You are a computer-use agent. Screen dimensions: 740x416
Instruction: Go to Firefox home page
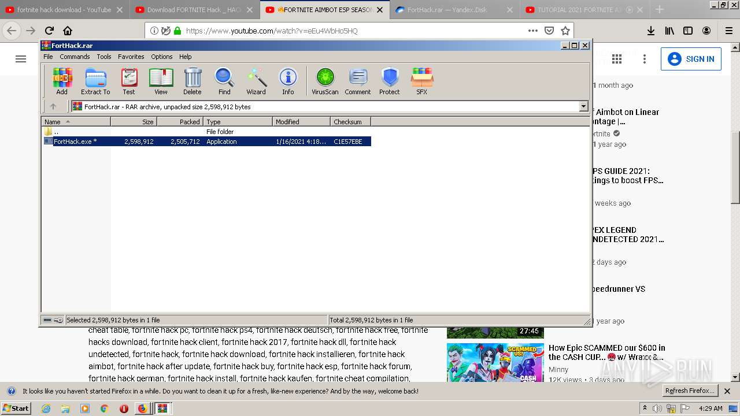68,31
